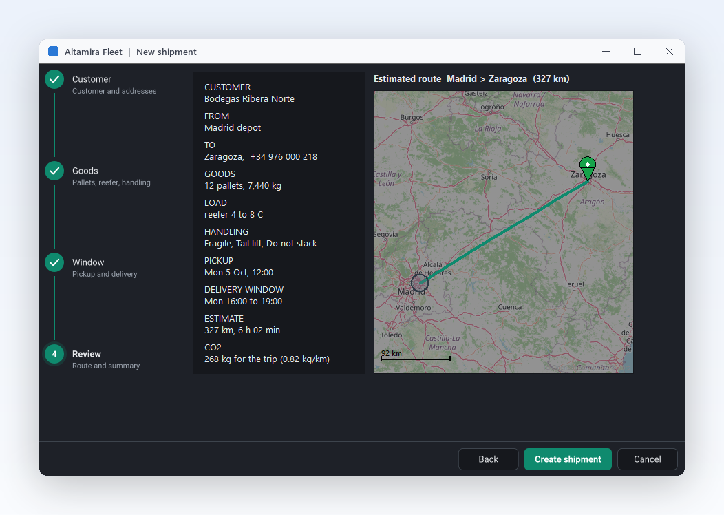Viewport: 724px width, 515px height.
Task: Click the Zaragoza phone number line
Action: click(260, 156)
